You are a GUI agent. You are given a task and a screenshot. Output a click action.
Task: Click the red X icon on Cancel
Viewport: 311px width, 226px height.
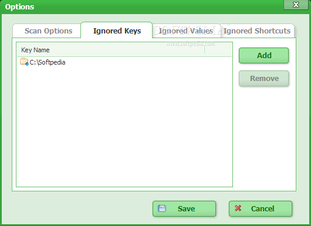tap(238, 208)
